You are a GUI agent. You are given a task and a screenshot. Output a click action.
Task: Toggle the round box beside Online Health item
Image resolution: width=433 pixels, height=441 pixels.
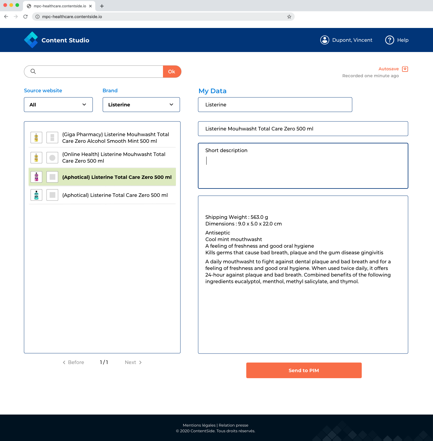pyautogui.click(x=52, y=158)
